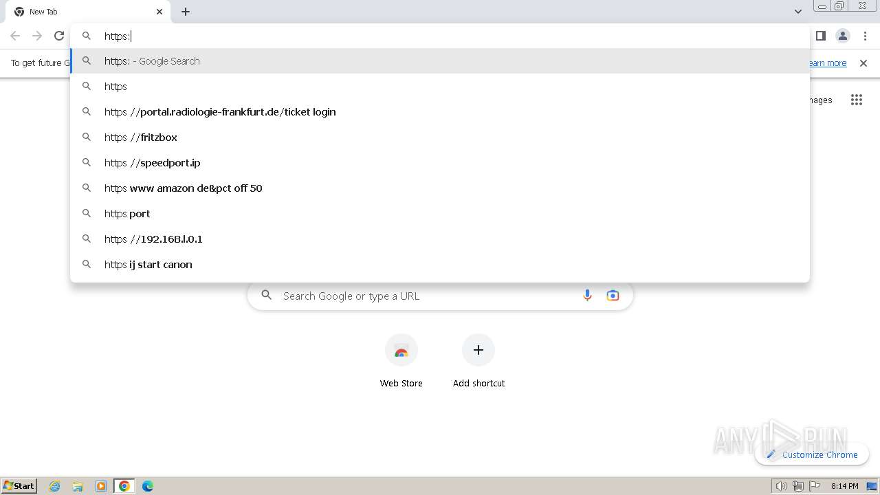Launch Internet Explorer from taskbar
Screen dimensions: 880x495
[55, 486]
